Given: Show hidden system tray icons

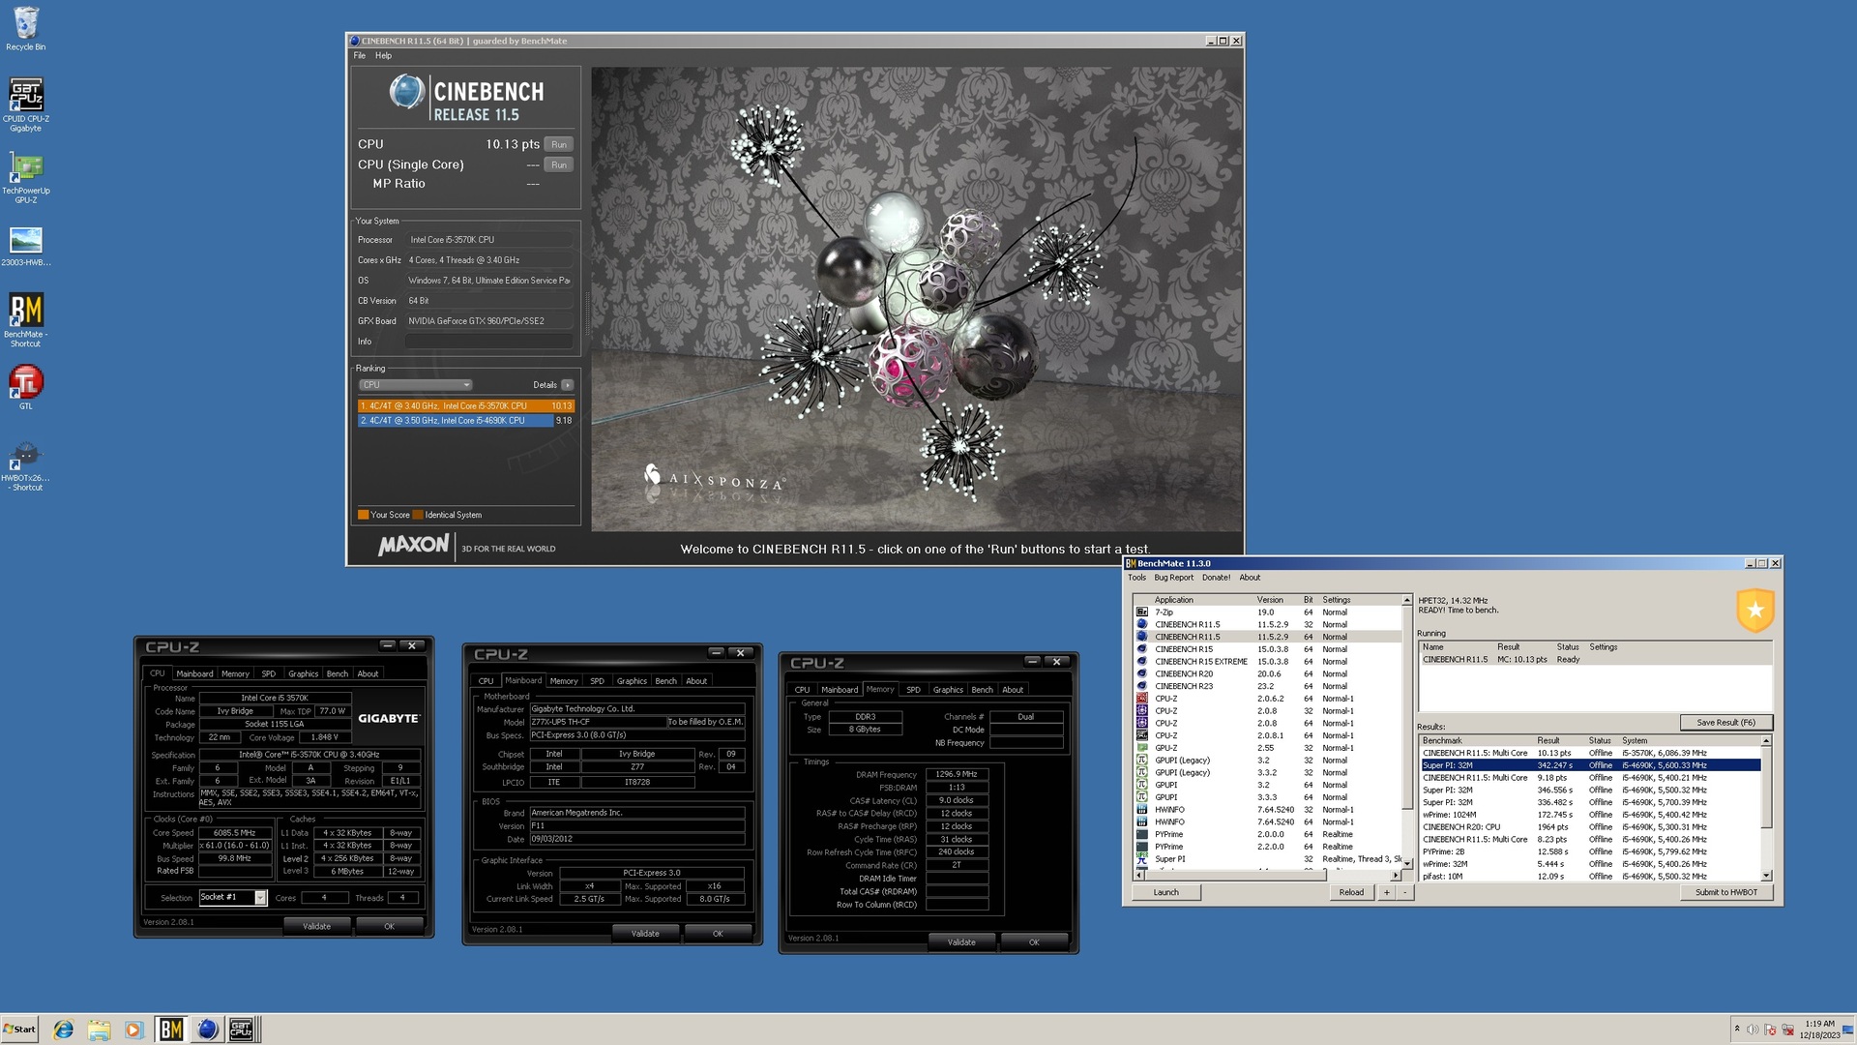Looking at the screenshot, I should 1737,1030.
